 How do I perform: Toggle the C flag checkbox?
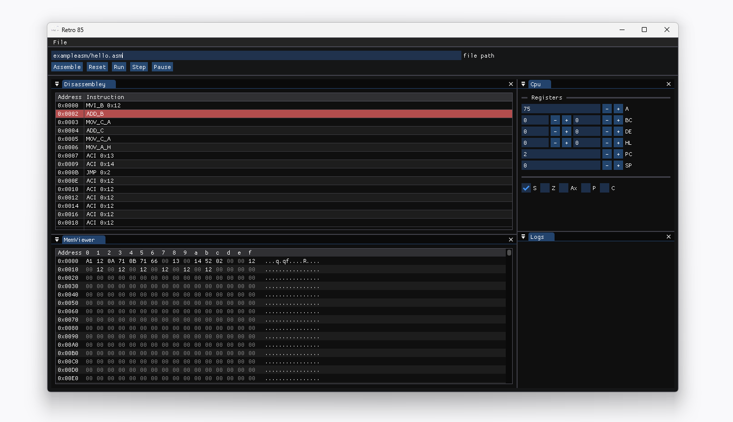click(x=605, y=188)
